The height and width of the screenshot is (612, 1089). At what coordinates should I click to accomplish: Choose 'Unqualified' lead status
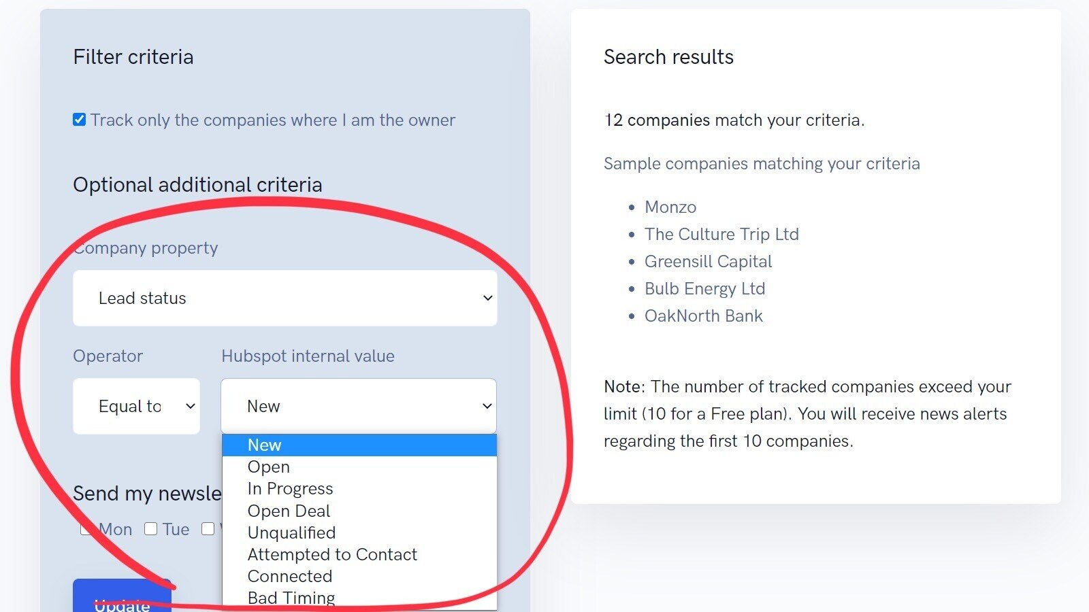click(x=291, y=532)
